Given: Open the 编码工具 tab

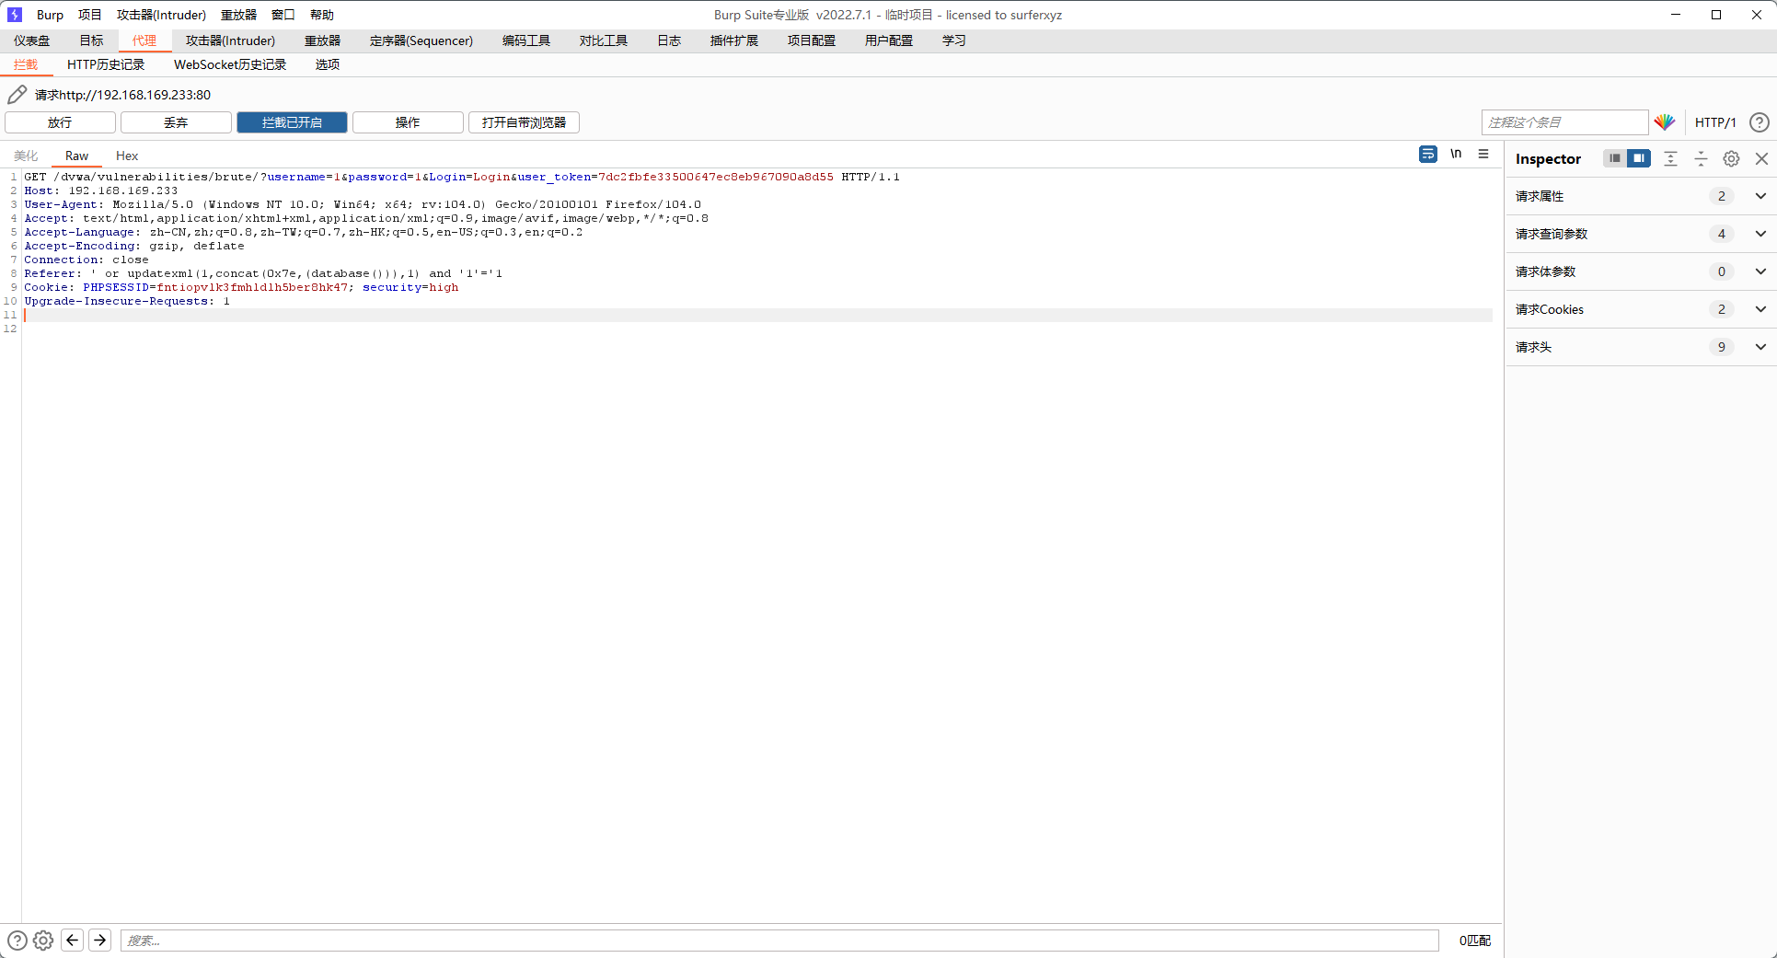Looking at the screenshot, I should tap(526, 40).
